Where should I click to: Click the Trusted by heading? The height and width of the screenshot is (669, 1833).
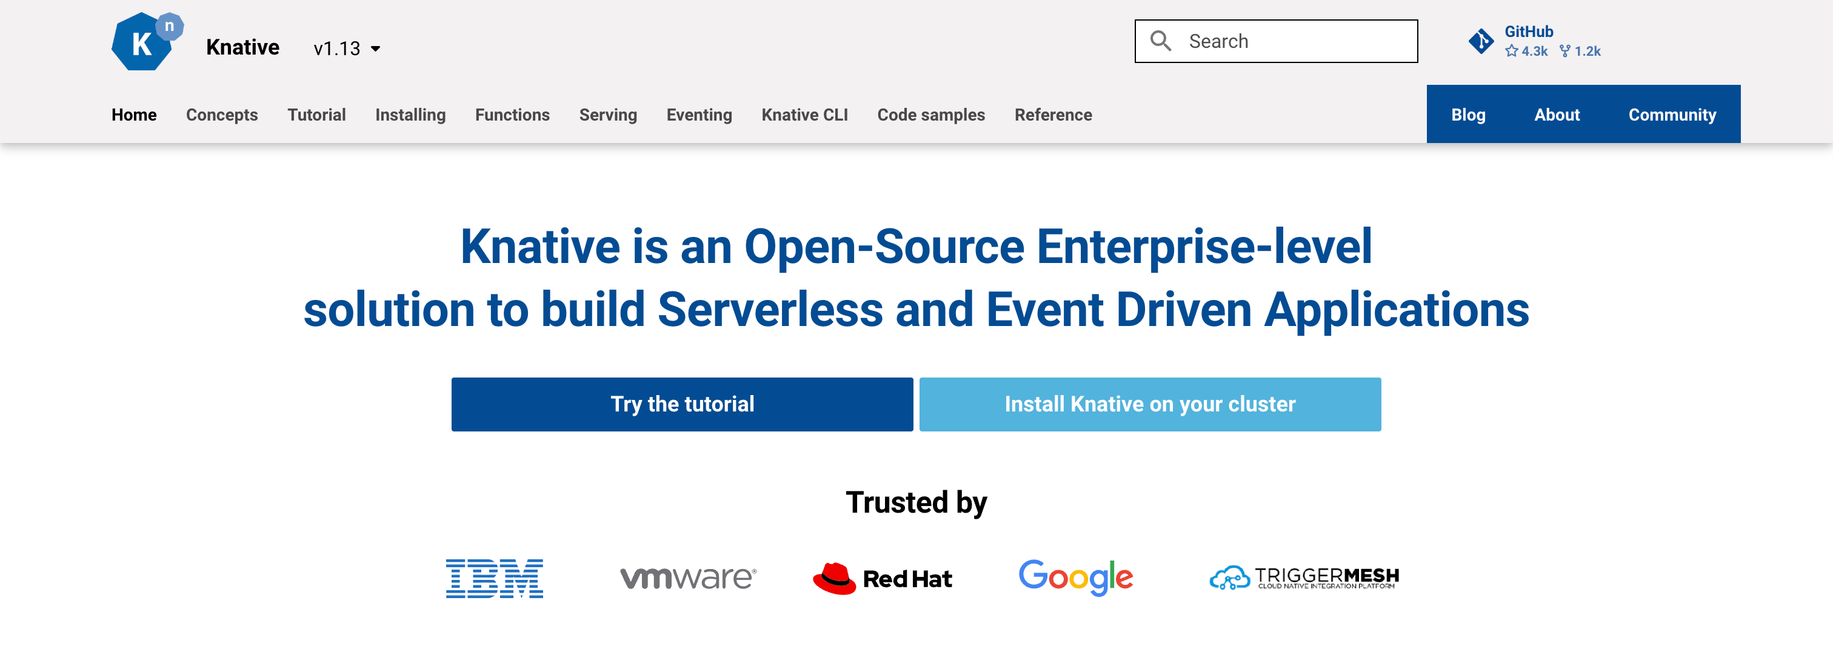(x=916, y=502)
